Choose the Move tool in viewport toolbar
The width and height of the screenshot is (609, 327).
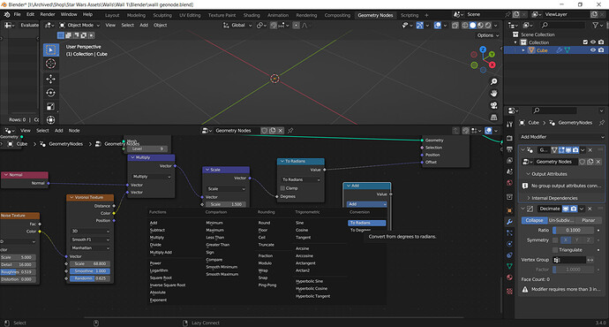(51, 79)
